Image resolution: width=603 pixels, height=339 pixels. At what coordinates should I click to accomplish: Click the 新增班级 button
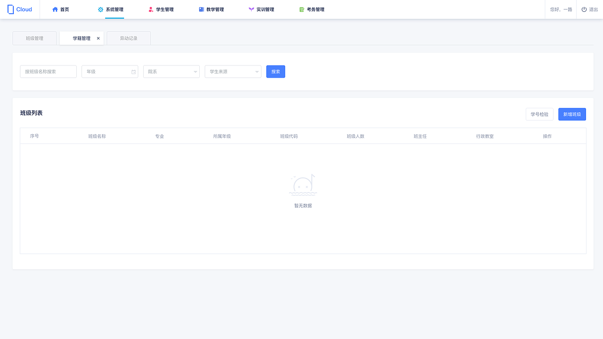571,114
